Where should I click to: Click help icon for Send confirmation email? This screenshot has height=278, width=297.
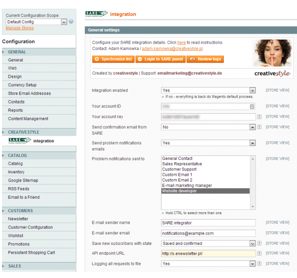[x=259, y=127]
